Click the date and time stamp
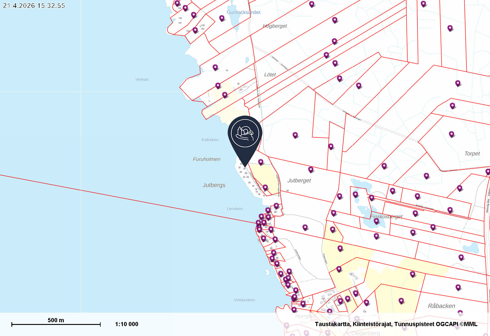Image resolution: width=490 pixels, height=336 pixels. (x=34, y=5)
